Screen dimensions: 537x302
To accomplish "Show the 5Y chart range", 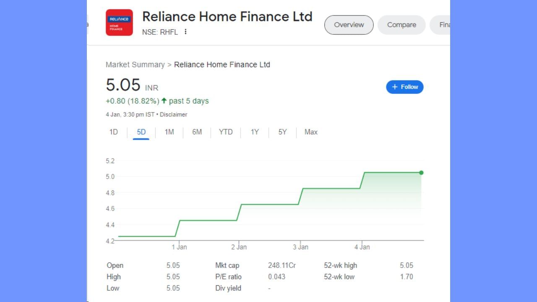I will (x=282, y=132).
